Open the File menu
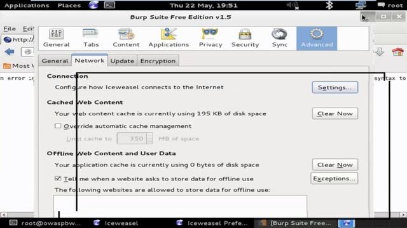Viewport: 407px width, 228px height. pyautogui.click(x=10, y=28)
